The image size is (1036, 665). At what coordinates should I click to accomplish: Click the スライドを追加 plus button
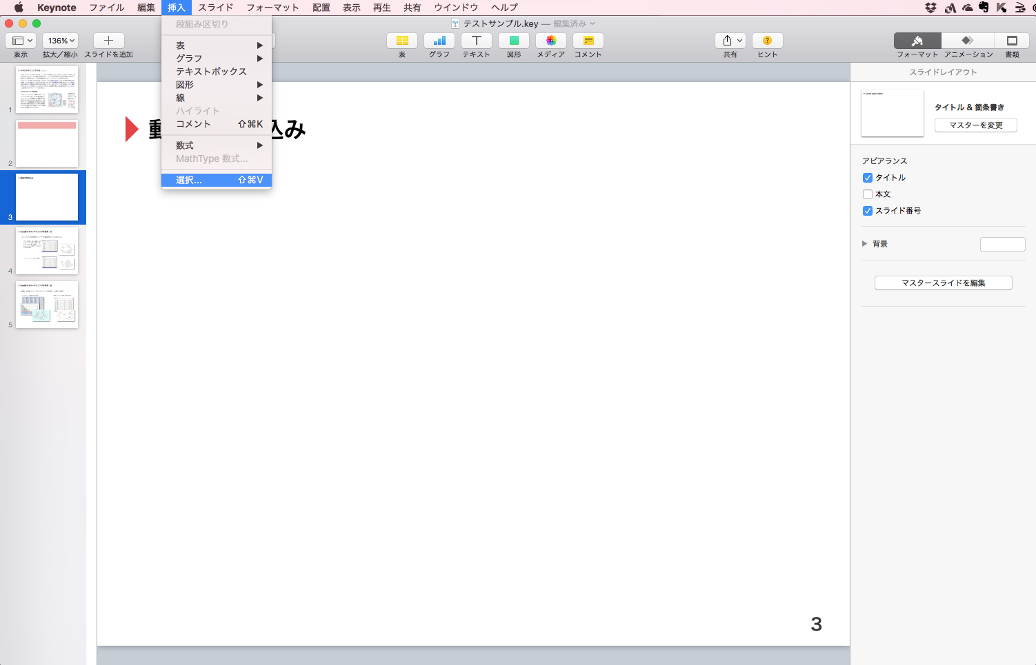(x=108, y=41)
